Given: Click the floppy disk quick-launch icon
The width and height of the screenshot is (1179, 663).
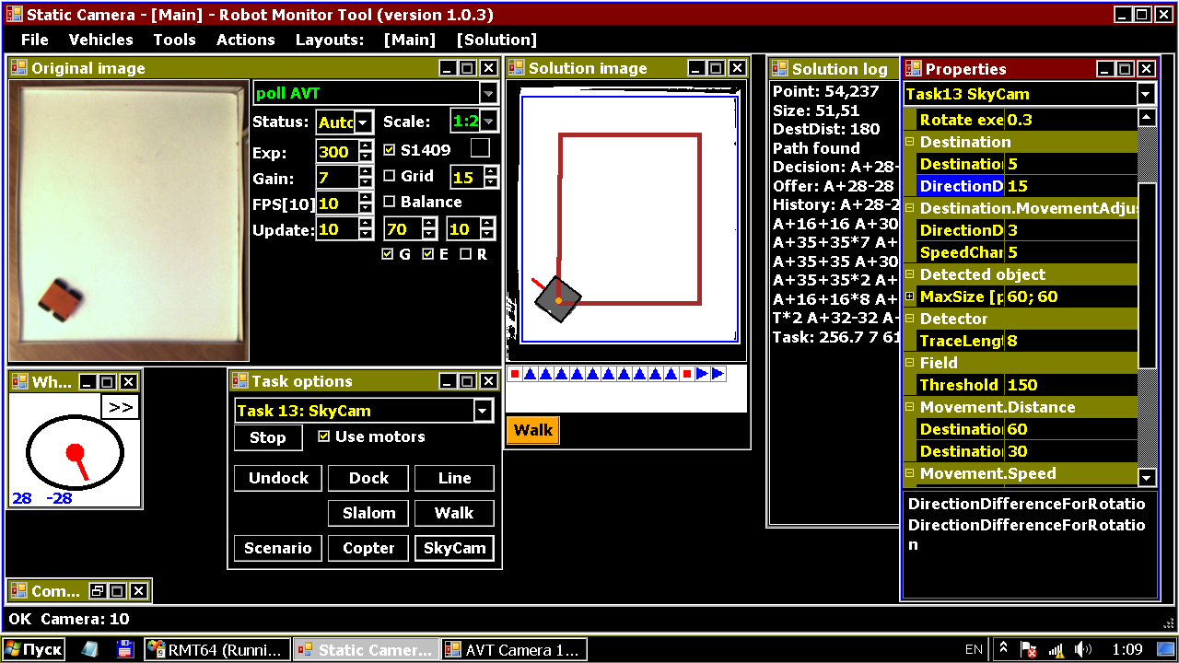Looking at the screenshot, I should [x=124, y=649].
